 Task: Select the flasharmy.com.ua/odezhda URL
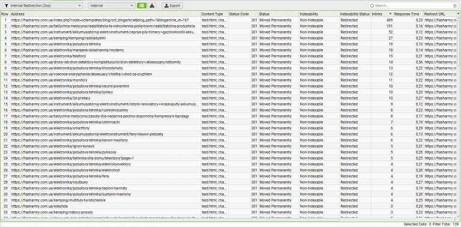pyautogui.click(x=40, y=206)
